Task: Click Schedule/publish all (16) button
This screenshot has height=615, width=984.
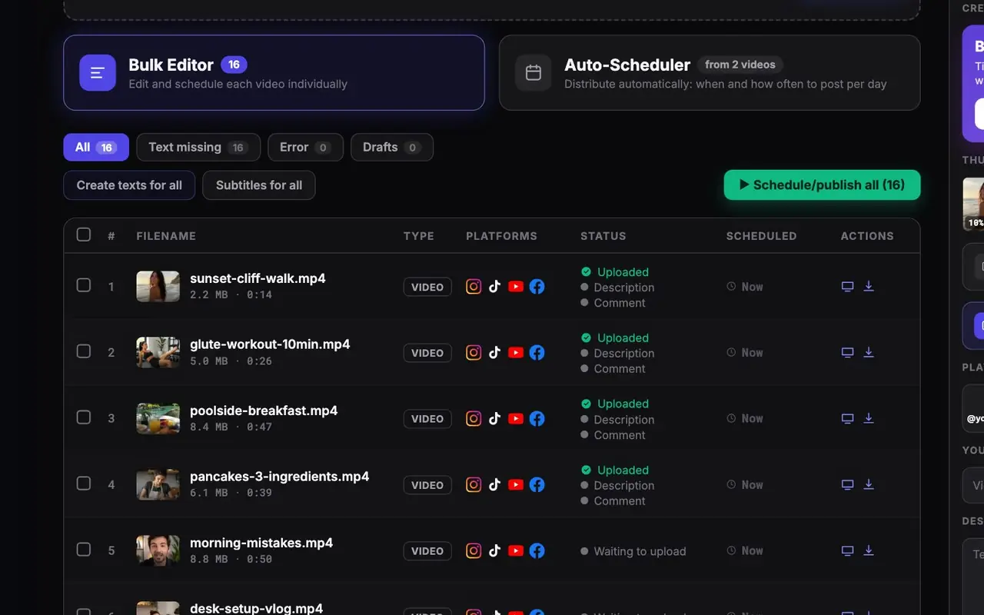Action: point(822,184)
